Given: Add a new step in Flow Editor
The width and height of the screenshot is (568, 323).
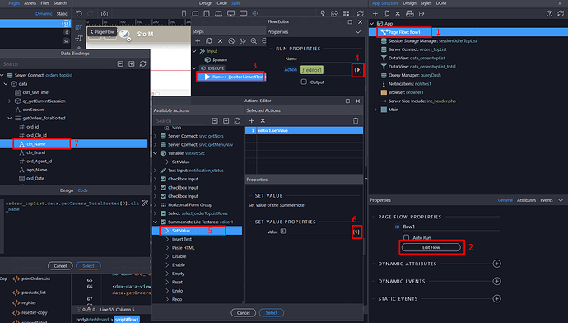Looking at the screenshot, I should click(198, 41).
